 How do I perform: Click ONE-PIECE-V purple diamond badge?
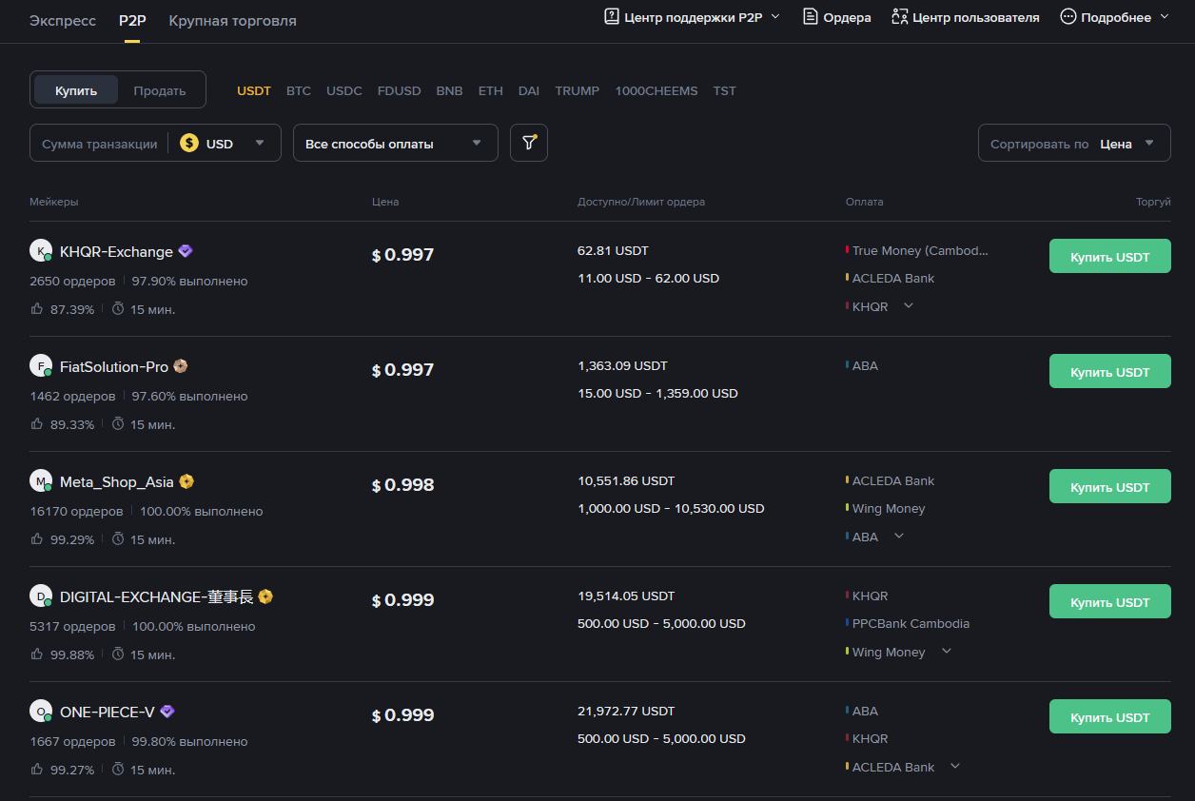[x=167, y=712]
